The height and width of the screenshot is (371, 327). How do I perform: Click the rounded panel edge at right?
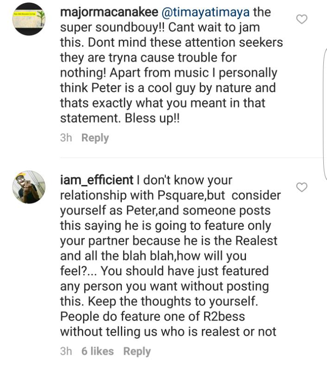click(325, 111)
